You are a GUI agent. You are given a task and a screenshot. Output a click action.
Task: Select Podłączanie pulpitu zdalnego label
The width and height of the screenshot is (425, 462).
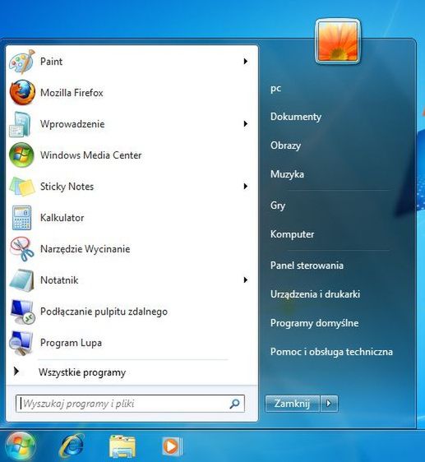point(104,312)
